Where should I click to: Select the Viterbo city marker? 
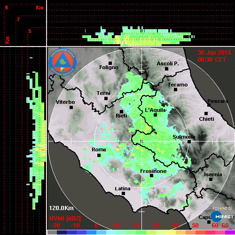coord(71,108)
